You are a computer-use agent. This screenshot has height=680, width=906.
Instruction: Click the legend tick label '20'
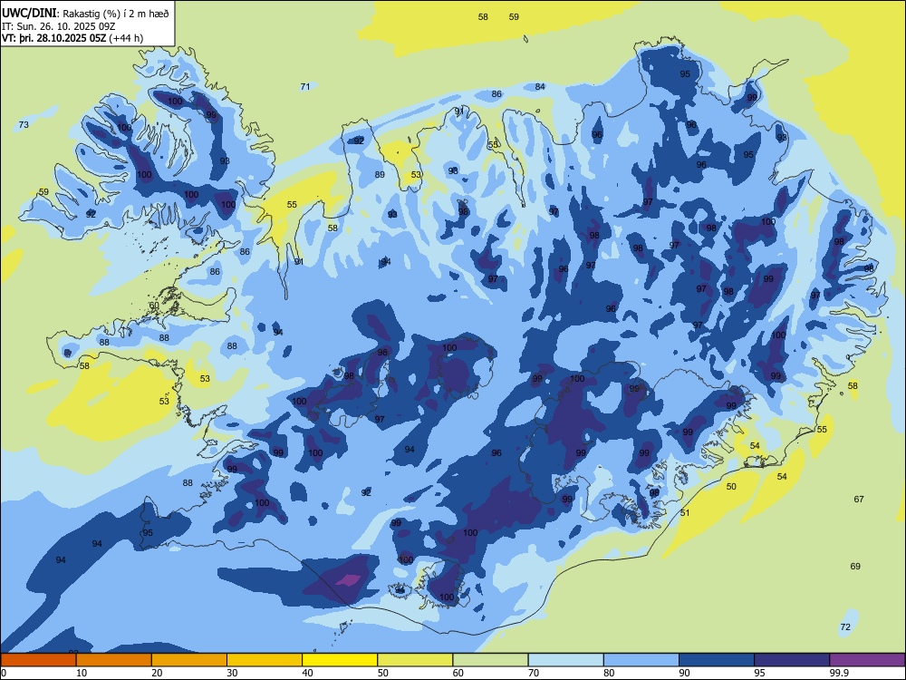click(157, 673)
